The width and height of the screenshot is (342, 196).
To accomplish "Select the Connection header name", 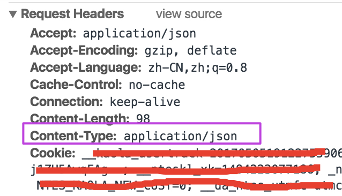I will pos(66,102).
